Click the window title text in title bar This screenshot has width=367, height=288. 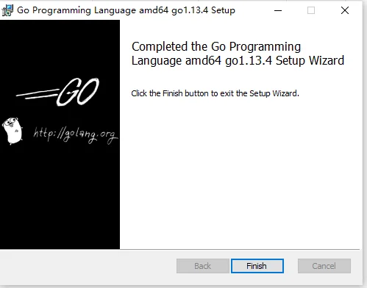(126, 10)
